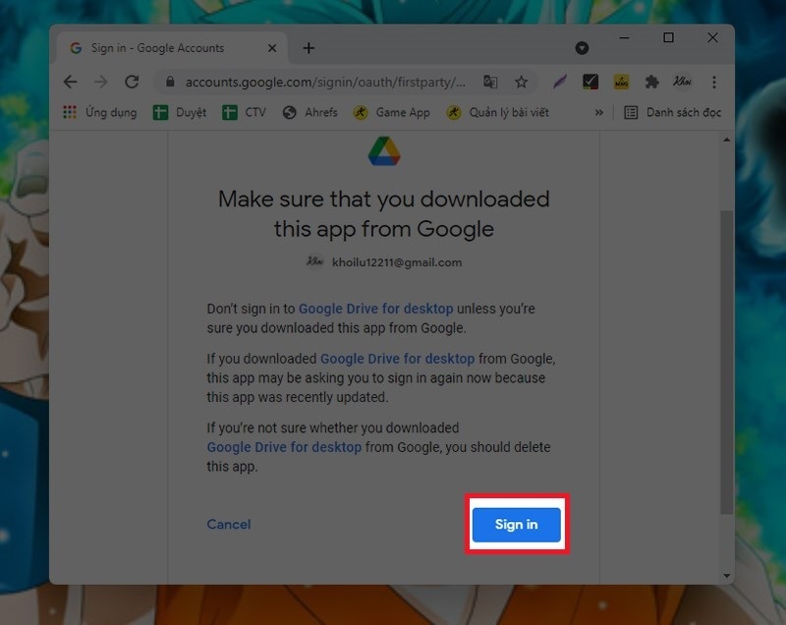786x625 pixels.
Task: Open Google Drive for desktop link in third paragraph
Action: point(284,446)
